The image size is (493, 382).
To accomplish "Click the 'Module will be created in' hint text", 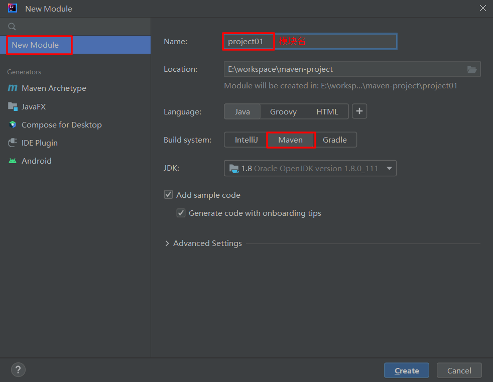I will pos(340,86).
